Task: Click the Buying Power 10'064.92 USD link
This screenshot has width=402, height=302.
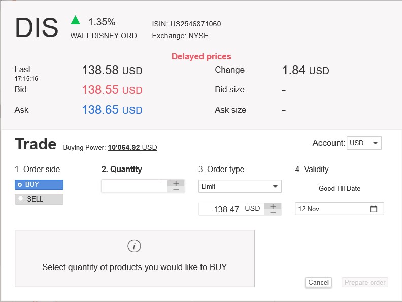Action: click(132, 147)
